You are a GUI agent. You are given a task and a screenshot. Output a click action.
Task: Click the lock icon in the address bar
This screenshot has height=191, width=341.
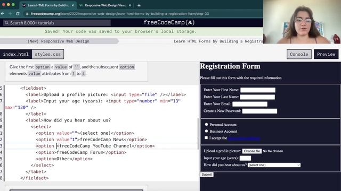tap(27, 14)
